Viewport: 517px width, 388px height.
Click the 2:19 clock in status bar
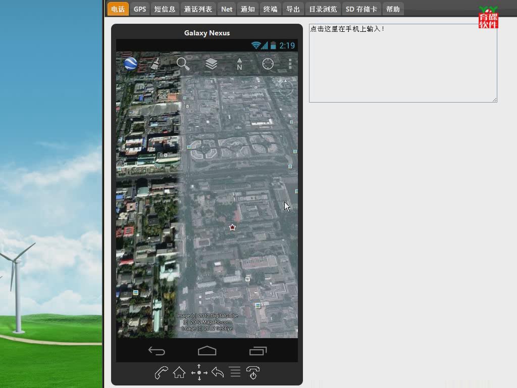pos(287,45)
